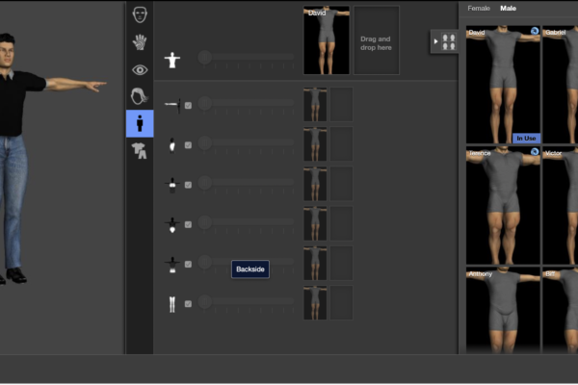Image resolution: width=578 pixels, height=385 pixels.
Task: Click the legs region icon
Action: coord(172,304)
